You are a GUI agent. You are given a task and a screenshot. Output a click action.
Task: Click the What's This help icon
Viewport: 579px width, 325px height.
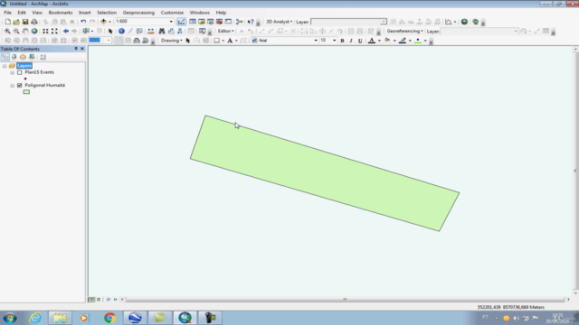(251, 22)
